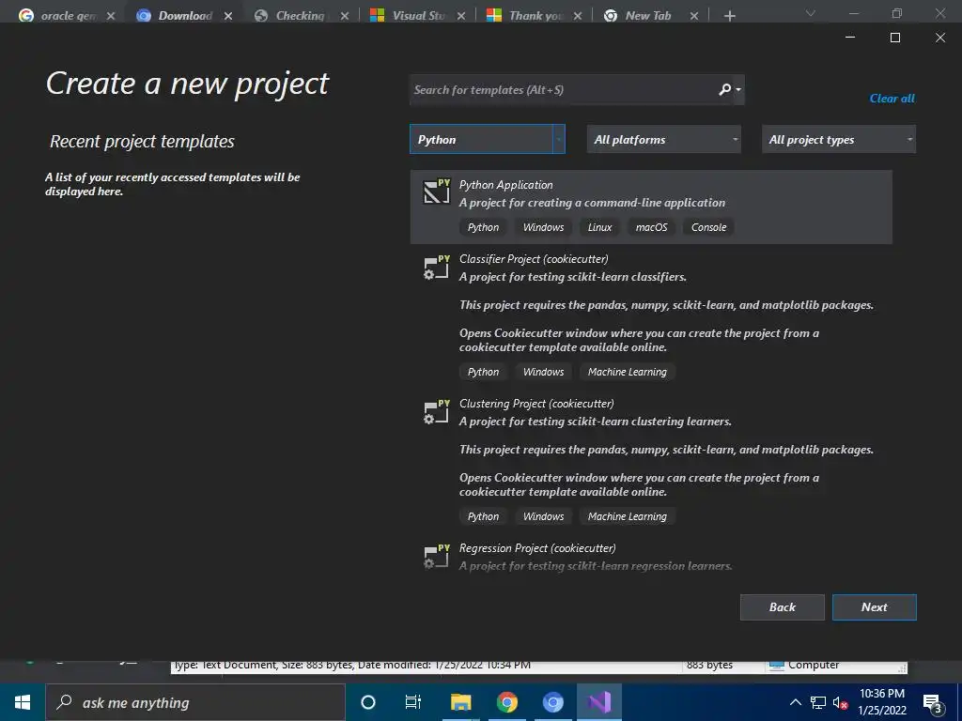
Task: Click the muted volume tray icon
Action: click(840, 702)
